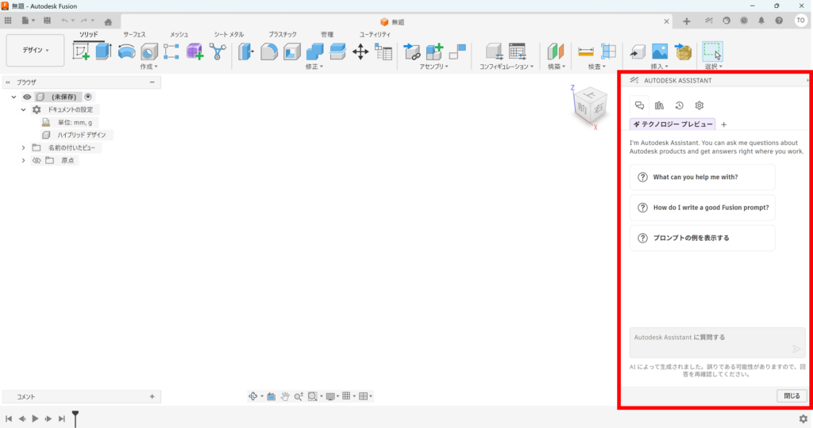Click the Pan hand tool in navigation bar
Screen dimensions: 813x428
pos(284,396)
